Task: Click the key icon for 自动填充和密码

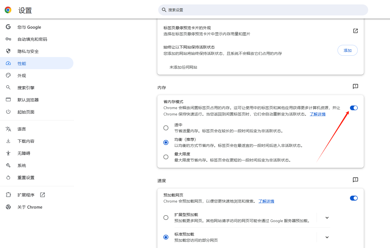Action: (8, 39)
